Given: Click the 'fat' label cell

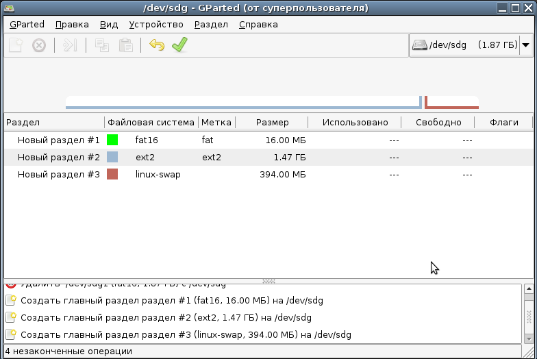Looking at the screenshot, I should pos(208,140).
